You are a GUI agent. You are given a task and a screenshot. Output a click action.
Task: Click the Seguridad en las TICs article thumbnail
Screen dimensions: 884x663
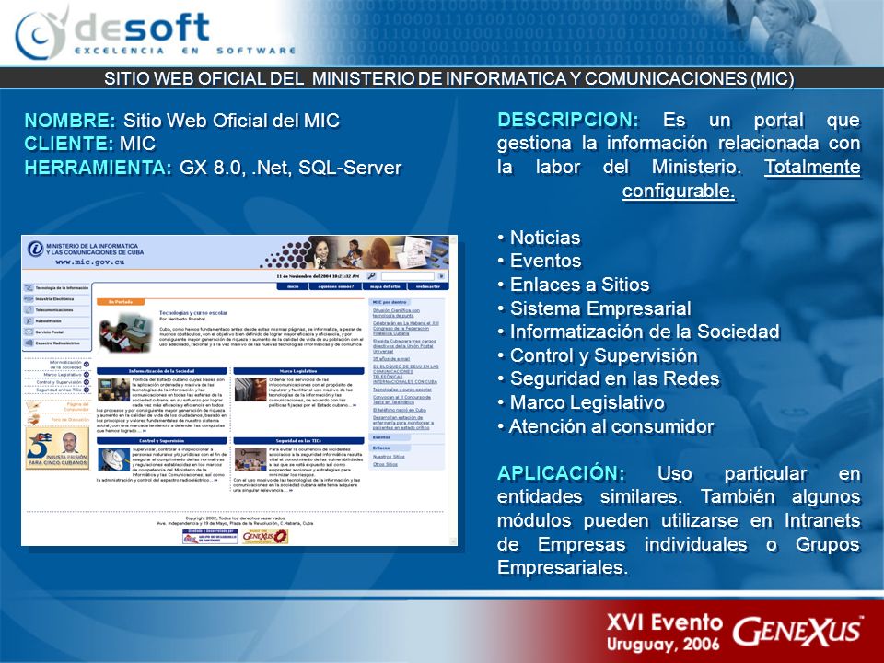[250, 459]
